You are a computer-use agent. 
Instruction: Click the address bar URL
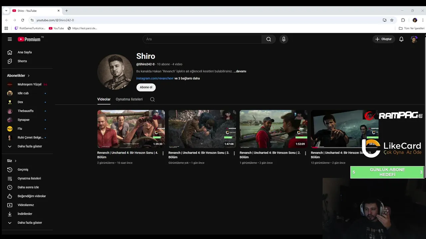pos(55,20)
